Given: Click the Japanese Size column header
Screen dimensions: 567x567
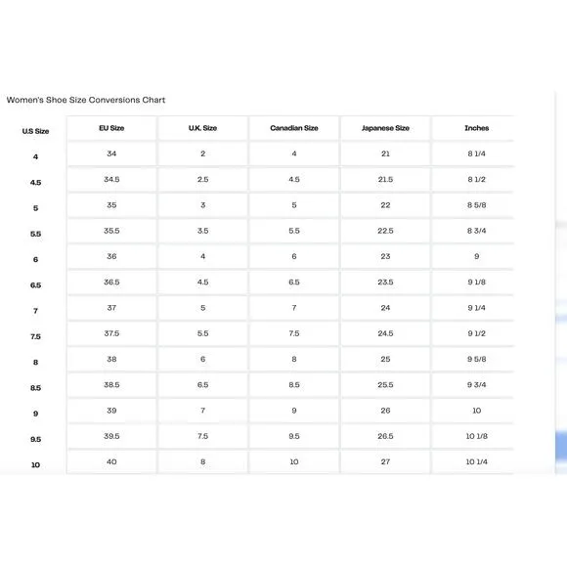Looking at the screenshot, I should (385, 128).
